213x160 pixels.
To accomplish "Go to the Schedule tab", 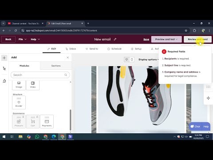I will tap(114, 49).
